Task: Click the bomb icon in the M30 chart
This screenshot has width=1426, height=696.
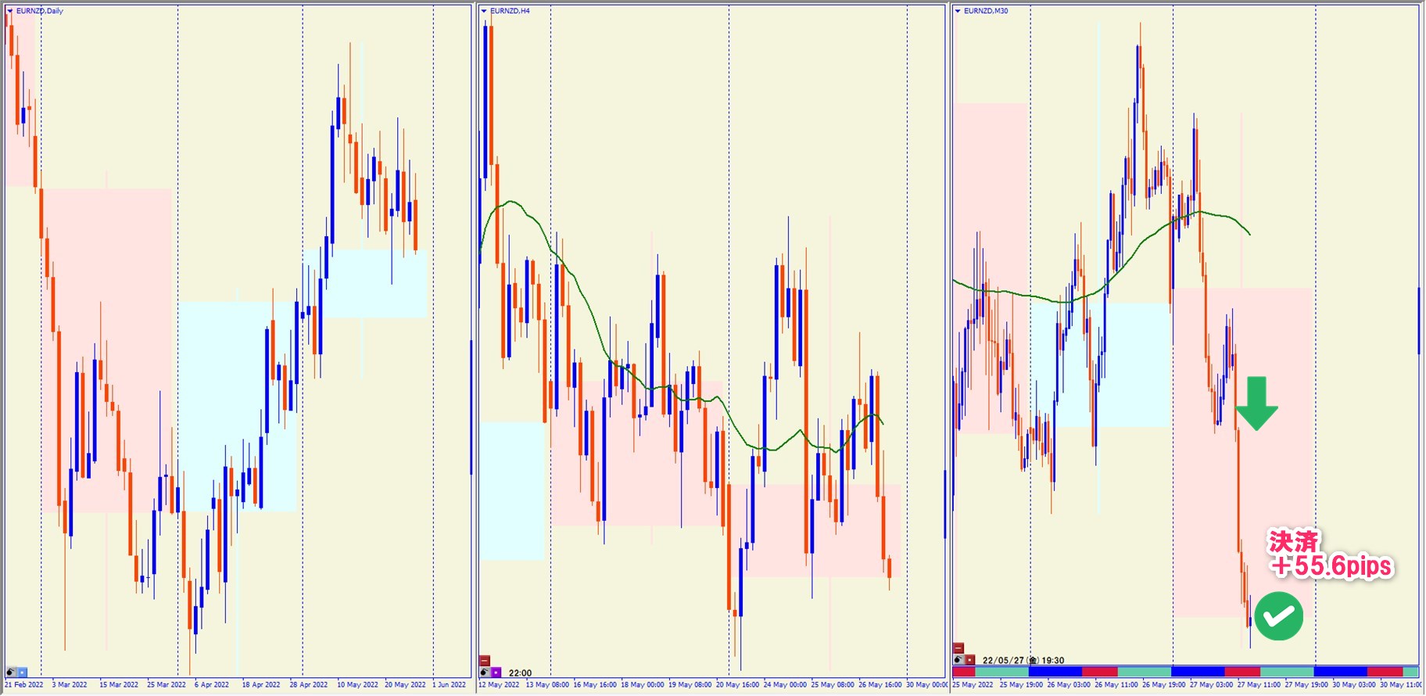Action: [x=958, y=659]
